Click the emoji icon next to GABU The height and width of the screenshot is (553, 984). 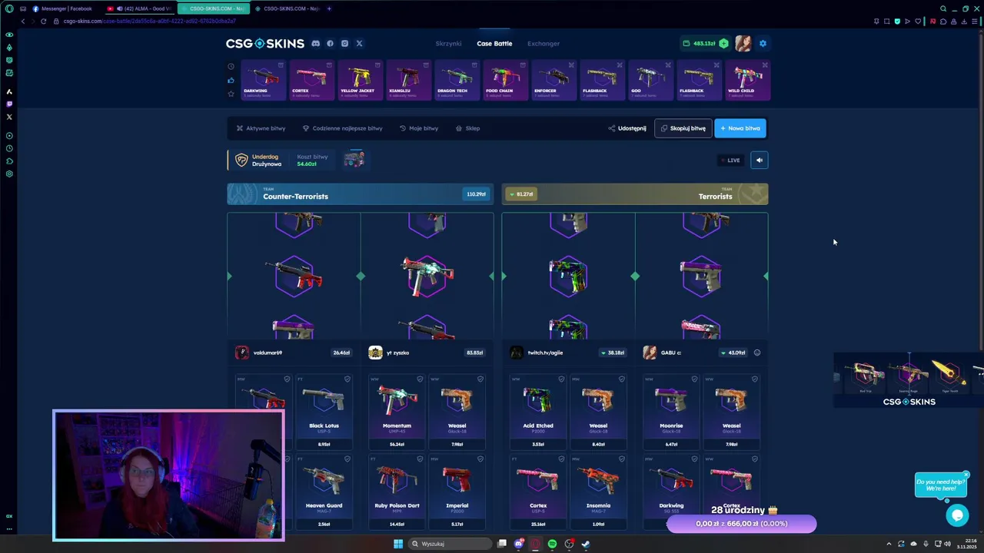(x=757, y=353)
